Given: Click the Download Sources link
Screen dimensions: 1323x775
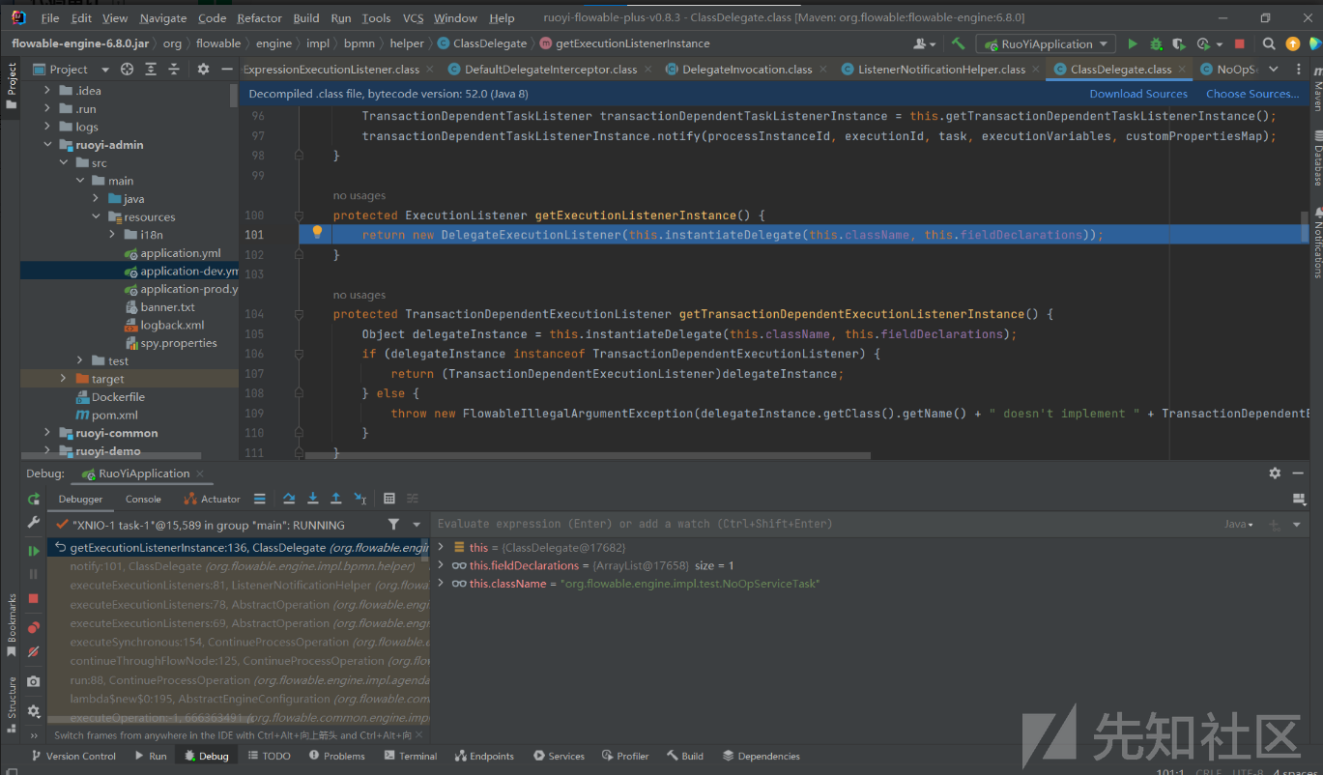Looking at the screenshot, I should (1138, 94).
